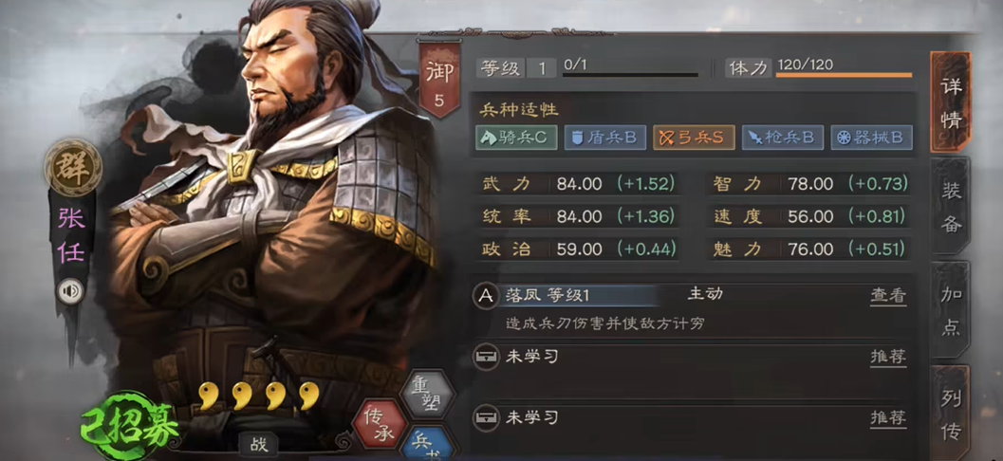This screenshot has height=461, width=1003.
Task: Open the 重塑 gray hexagon button
Action: pos(427,394)
